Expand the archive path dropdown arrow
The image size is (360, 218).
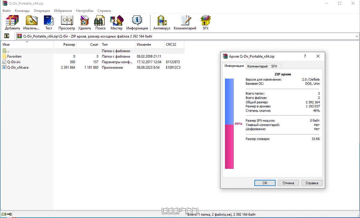pyautogui.click(x=357, y=36)
